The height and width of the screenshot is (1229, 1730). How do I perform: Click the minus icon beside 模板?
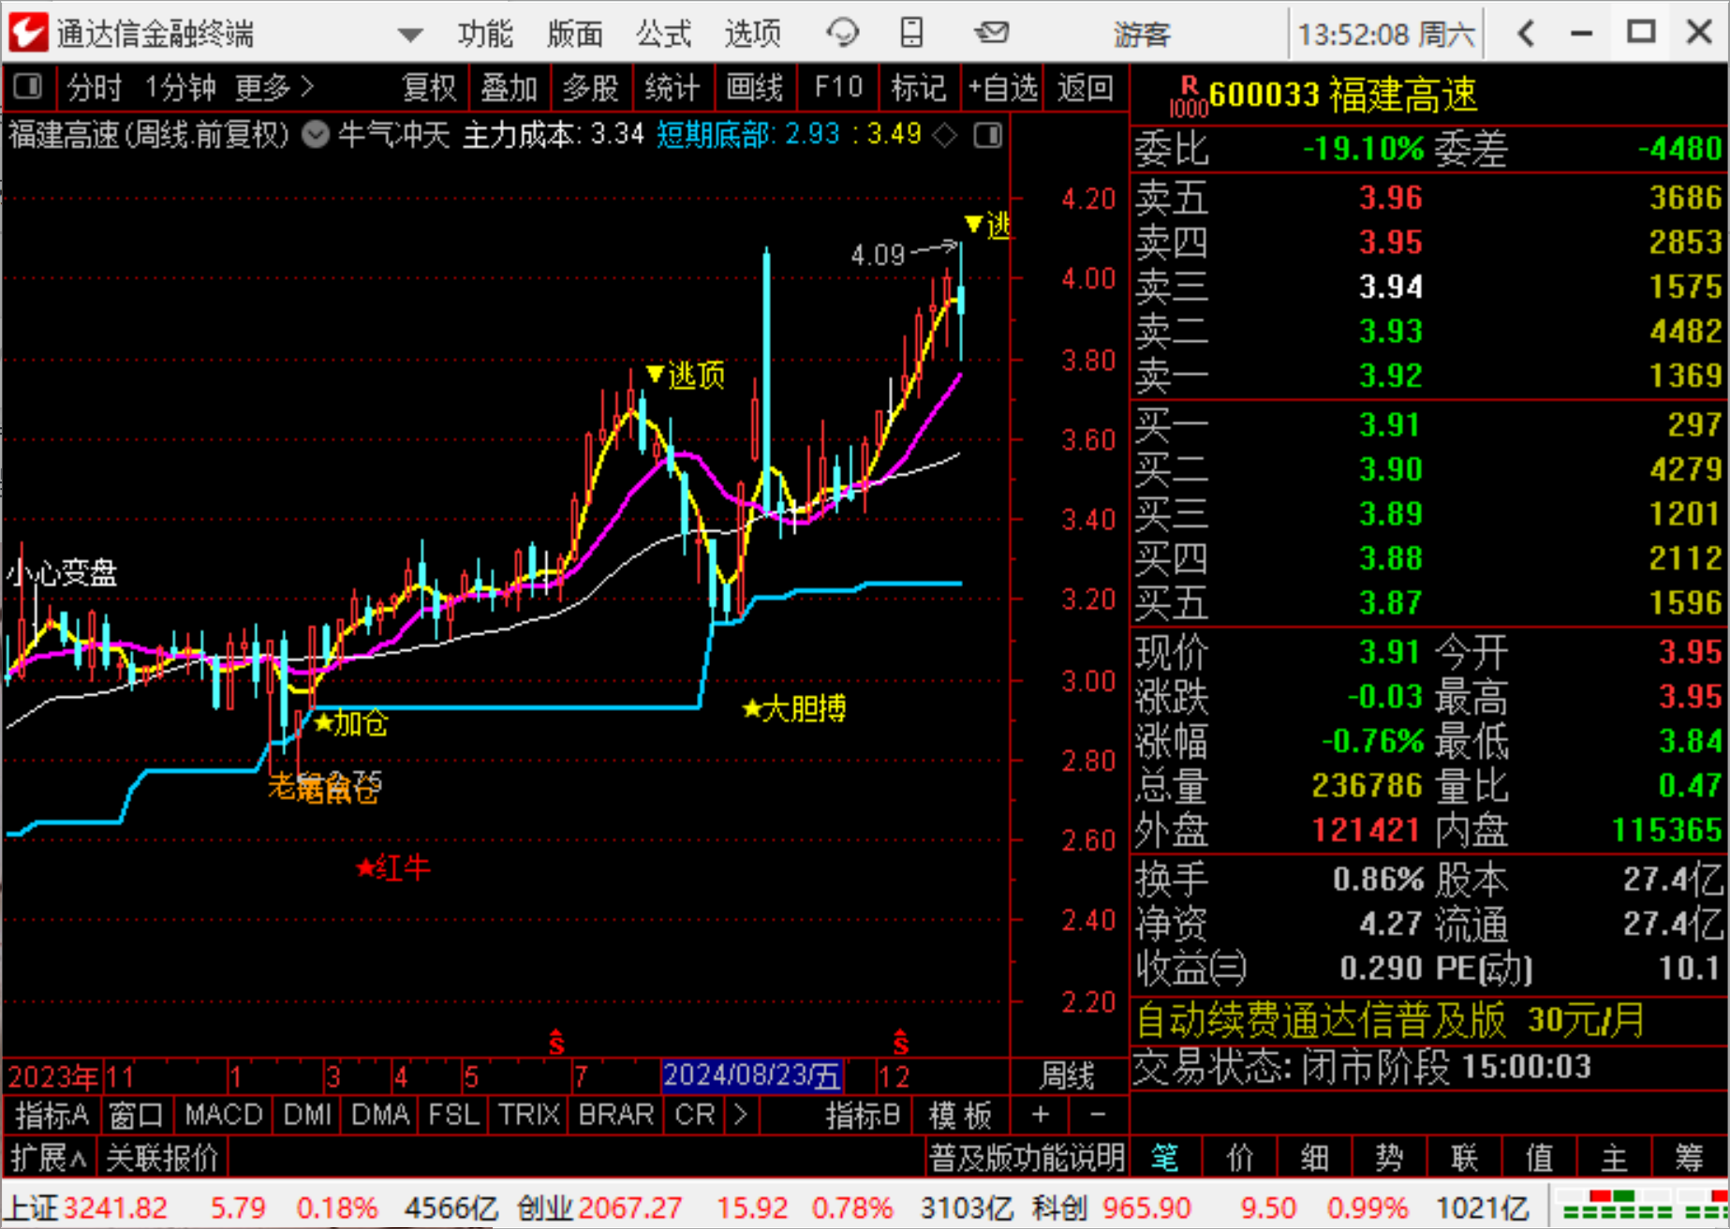coord(1098,1115)
